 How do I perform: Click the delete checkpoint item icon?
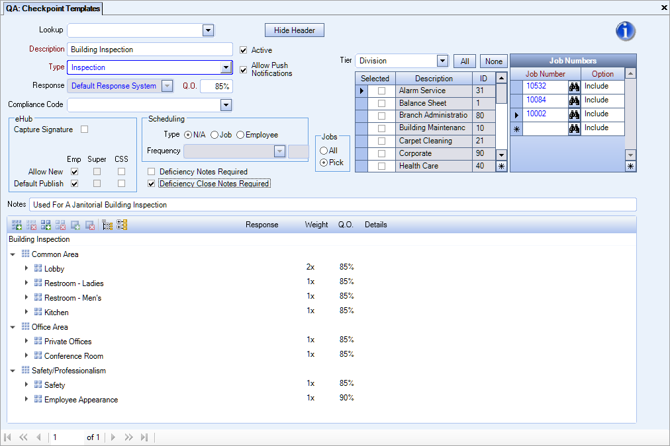coord(61,225)
